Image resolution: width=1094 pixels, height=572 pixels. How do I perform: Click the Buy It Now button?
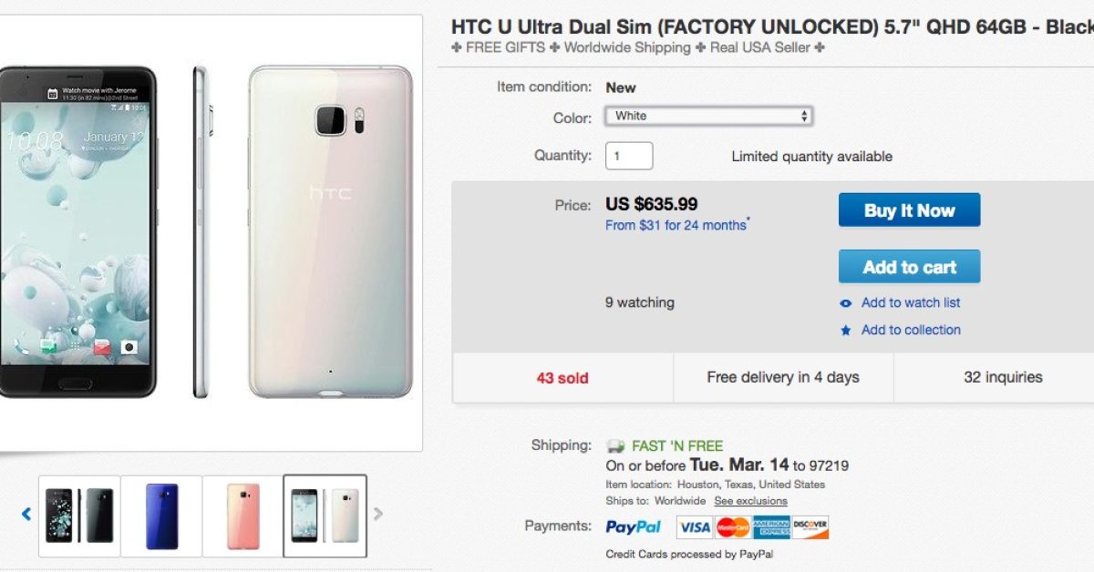tap(909, 210)
